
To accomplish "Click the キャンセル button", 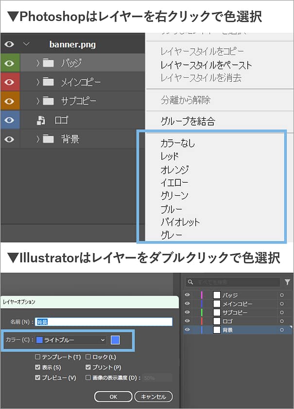I will tap(153, 396).
